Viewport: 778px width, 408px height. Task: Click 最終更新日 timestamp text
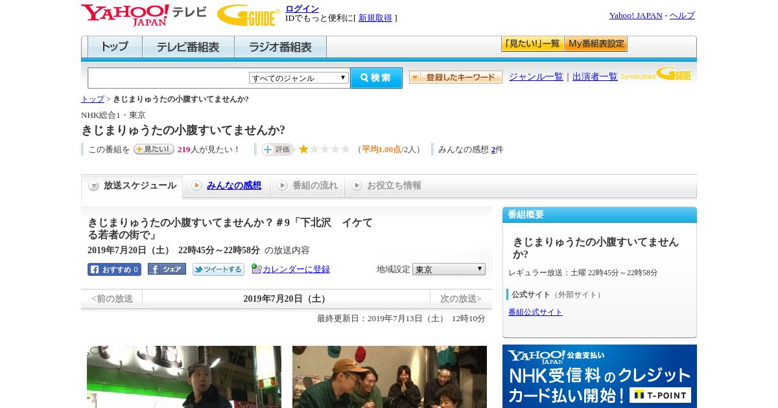(401, 319)
